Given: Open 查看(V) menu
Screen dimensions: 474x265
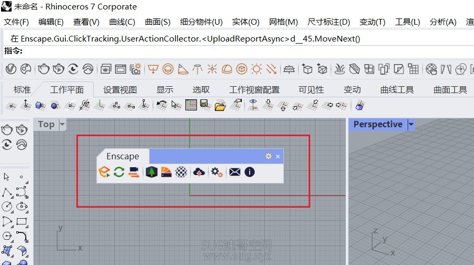Looking at the screenshot, I should (x=86, y=22).
